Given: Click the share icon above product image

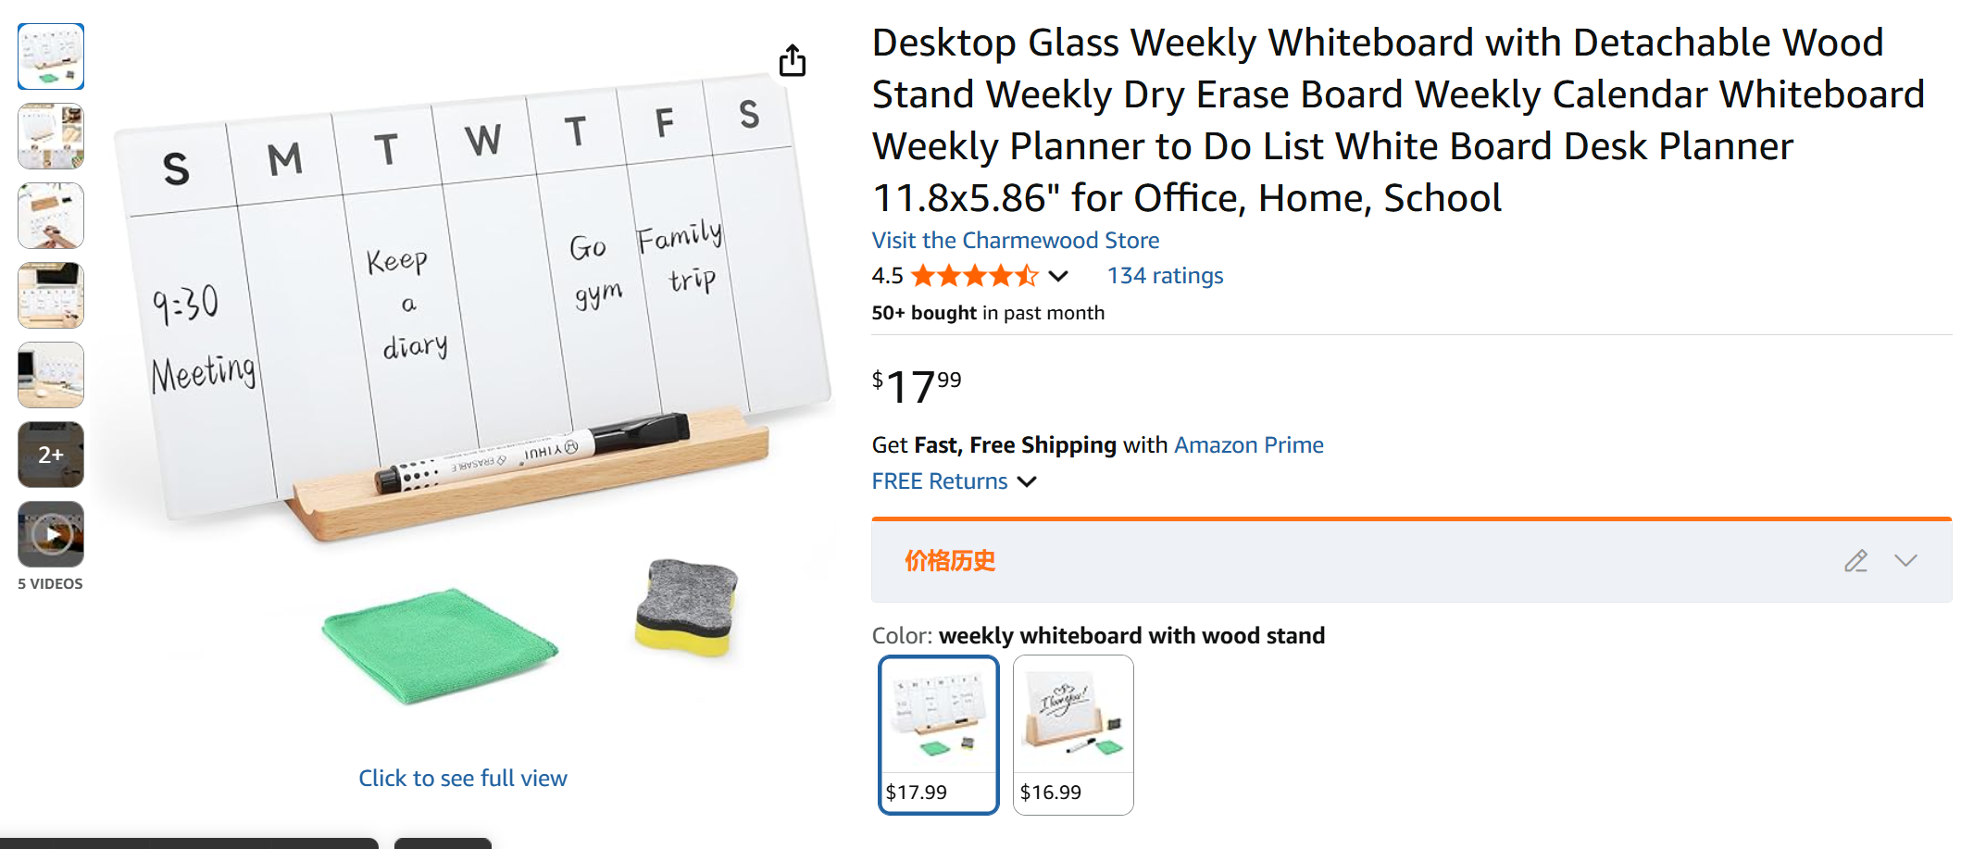Looking at the screenshot, I should click(792, 61).
